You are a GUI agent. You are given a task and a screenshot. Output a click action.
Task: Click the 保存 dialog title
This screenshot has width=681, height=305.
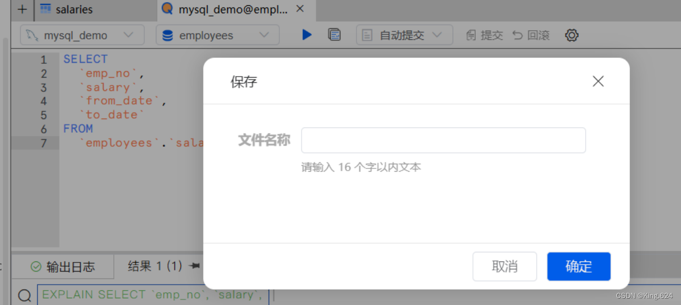pyautogui.click(x=244, y=81)
